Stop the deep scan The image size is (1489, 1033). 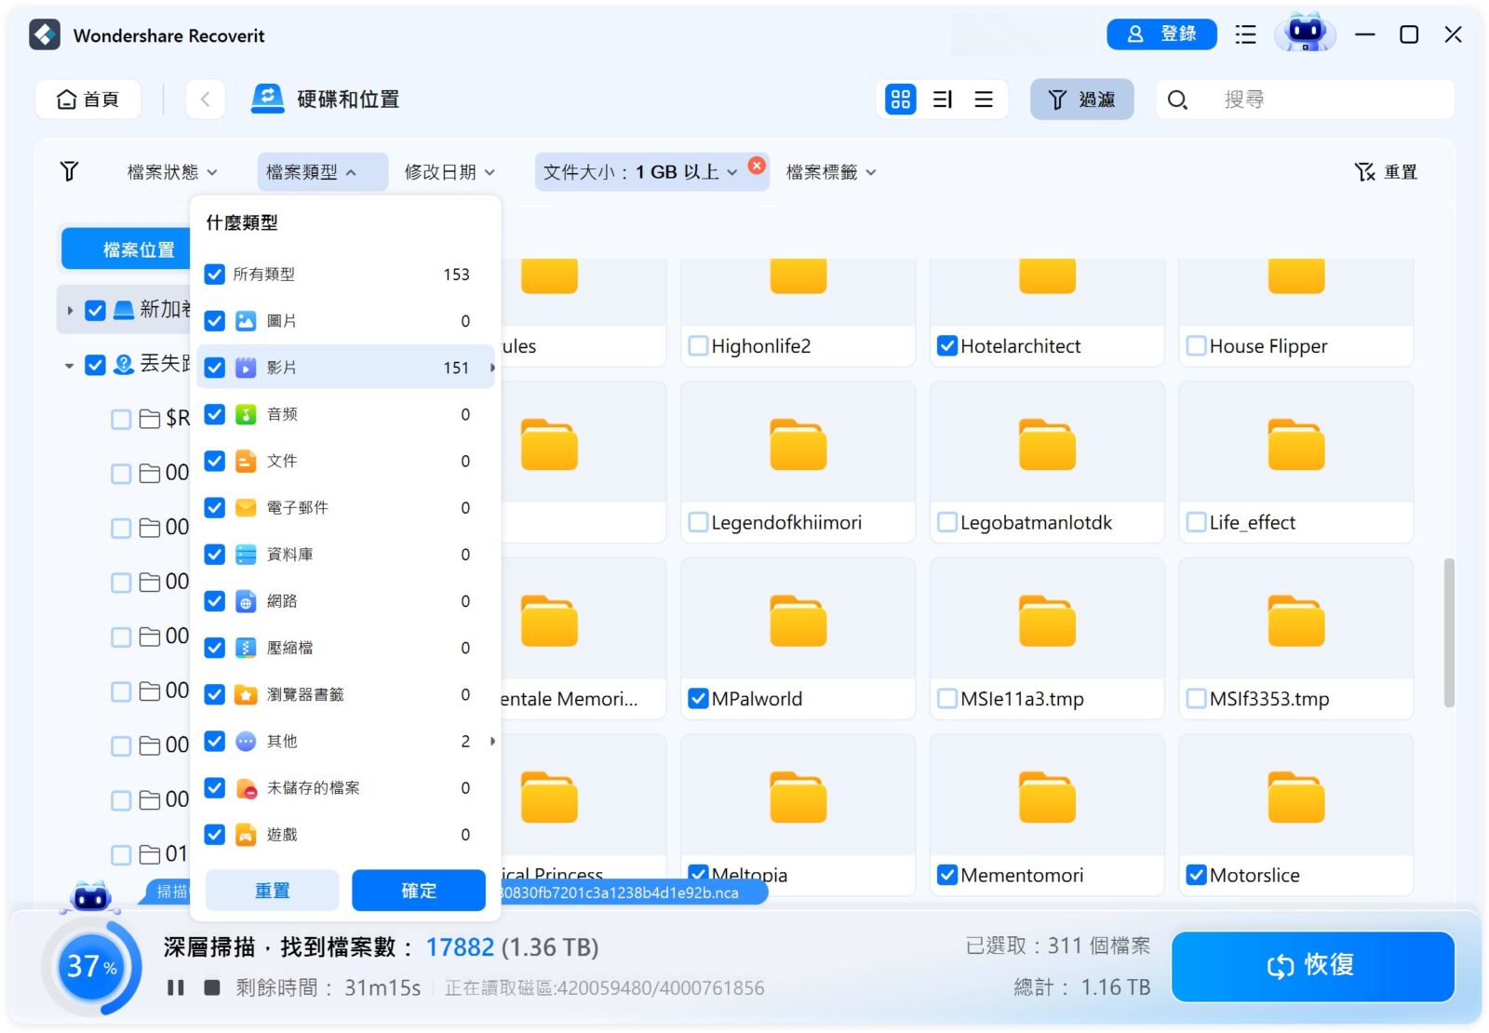[x=212, y=987]
